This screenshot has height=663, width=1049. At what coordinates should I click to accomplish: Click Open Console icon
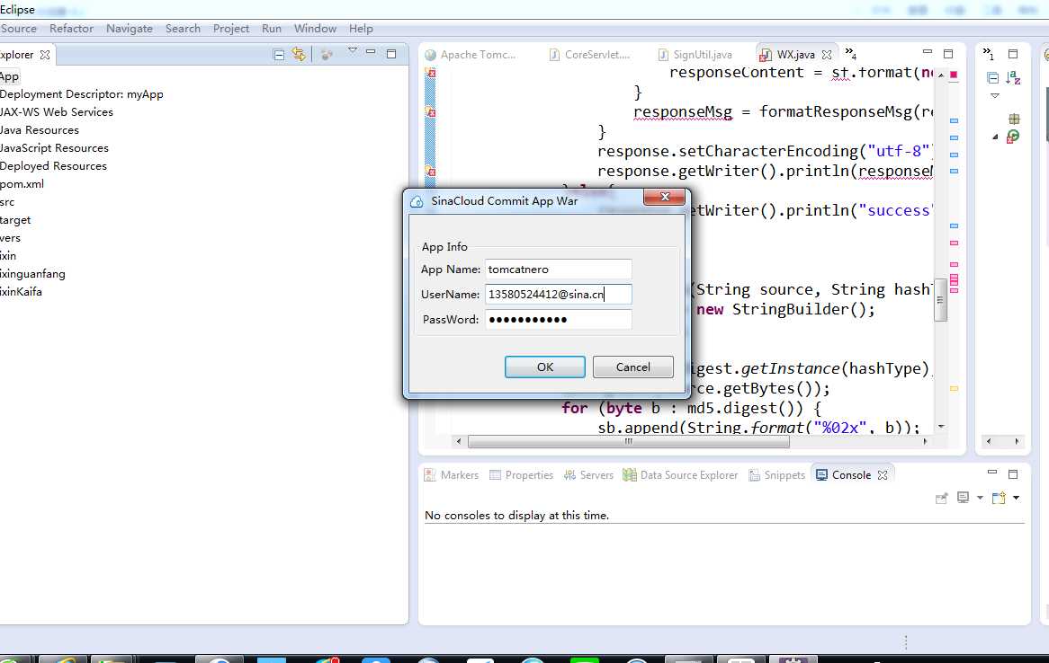tap(999, 498)
